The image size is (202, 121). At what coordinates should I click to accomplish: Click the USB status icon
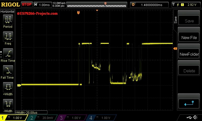click(189, 117)
